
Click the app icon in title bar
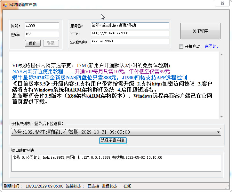5,4
